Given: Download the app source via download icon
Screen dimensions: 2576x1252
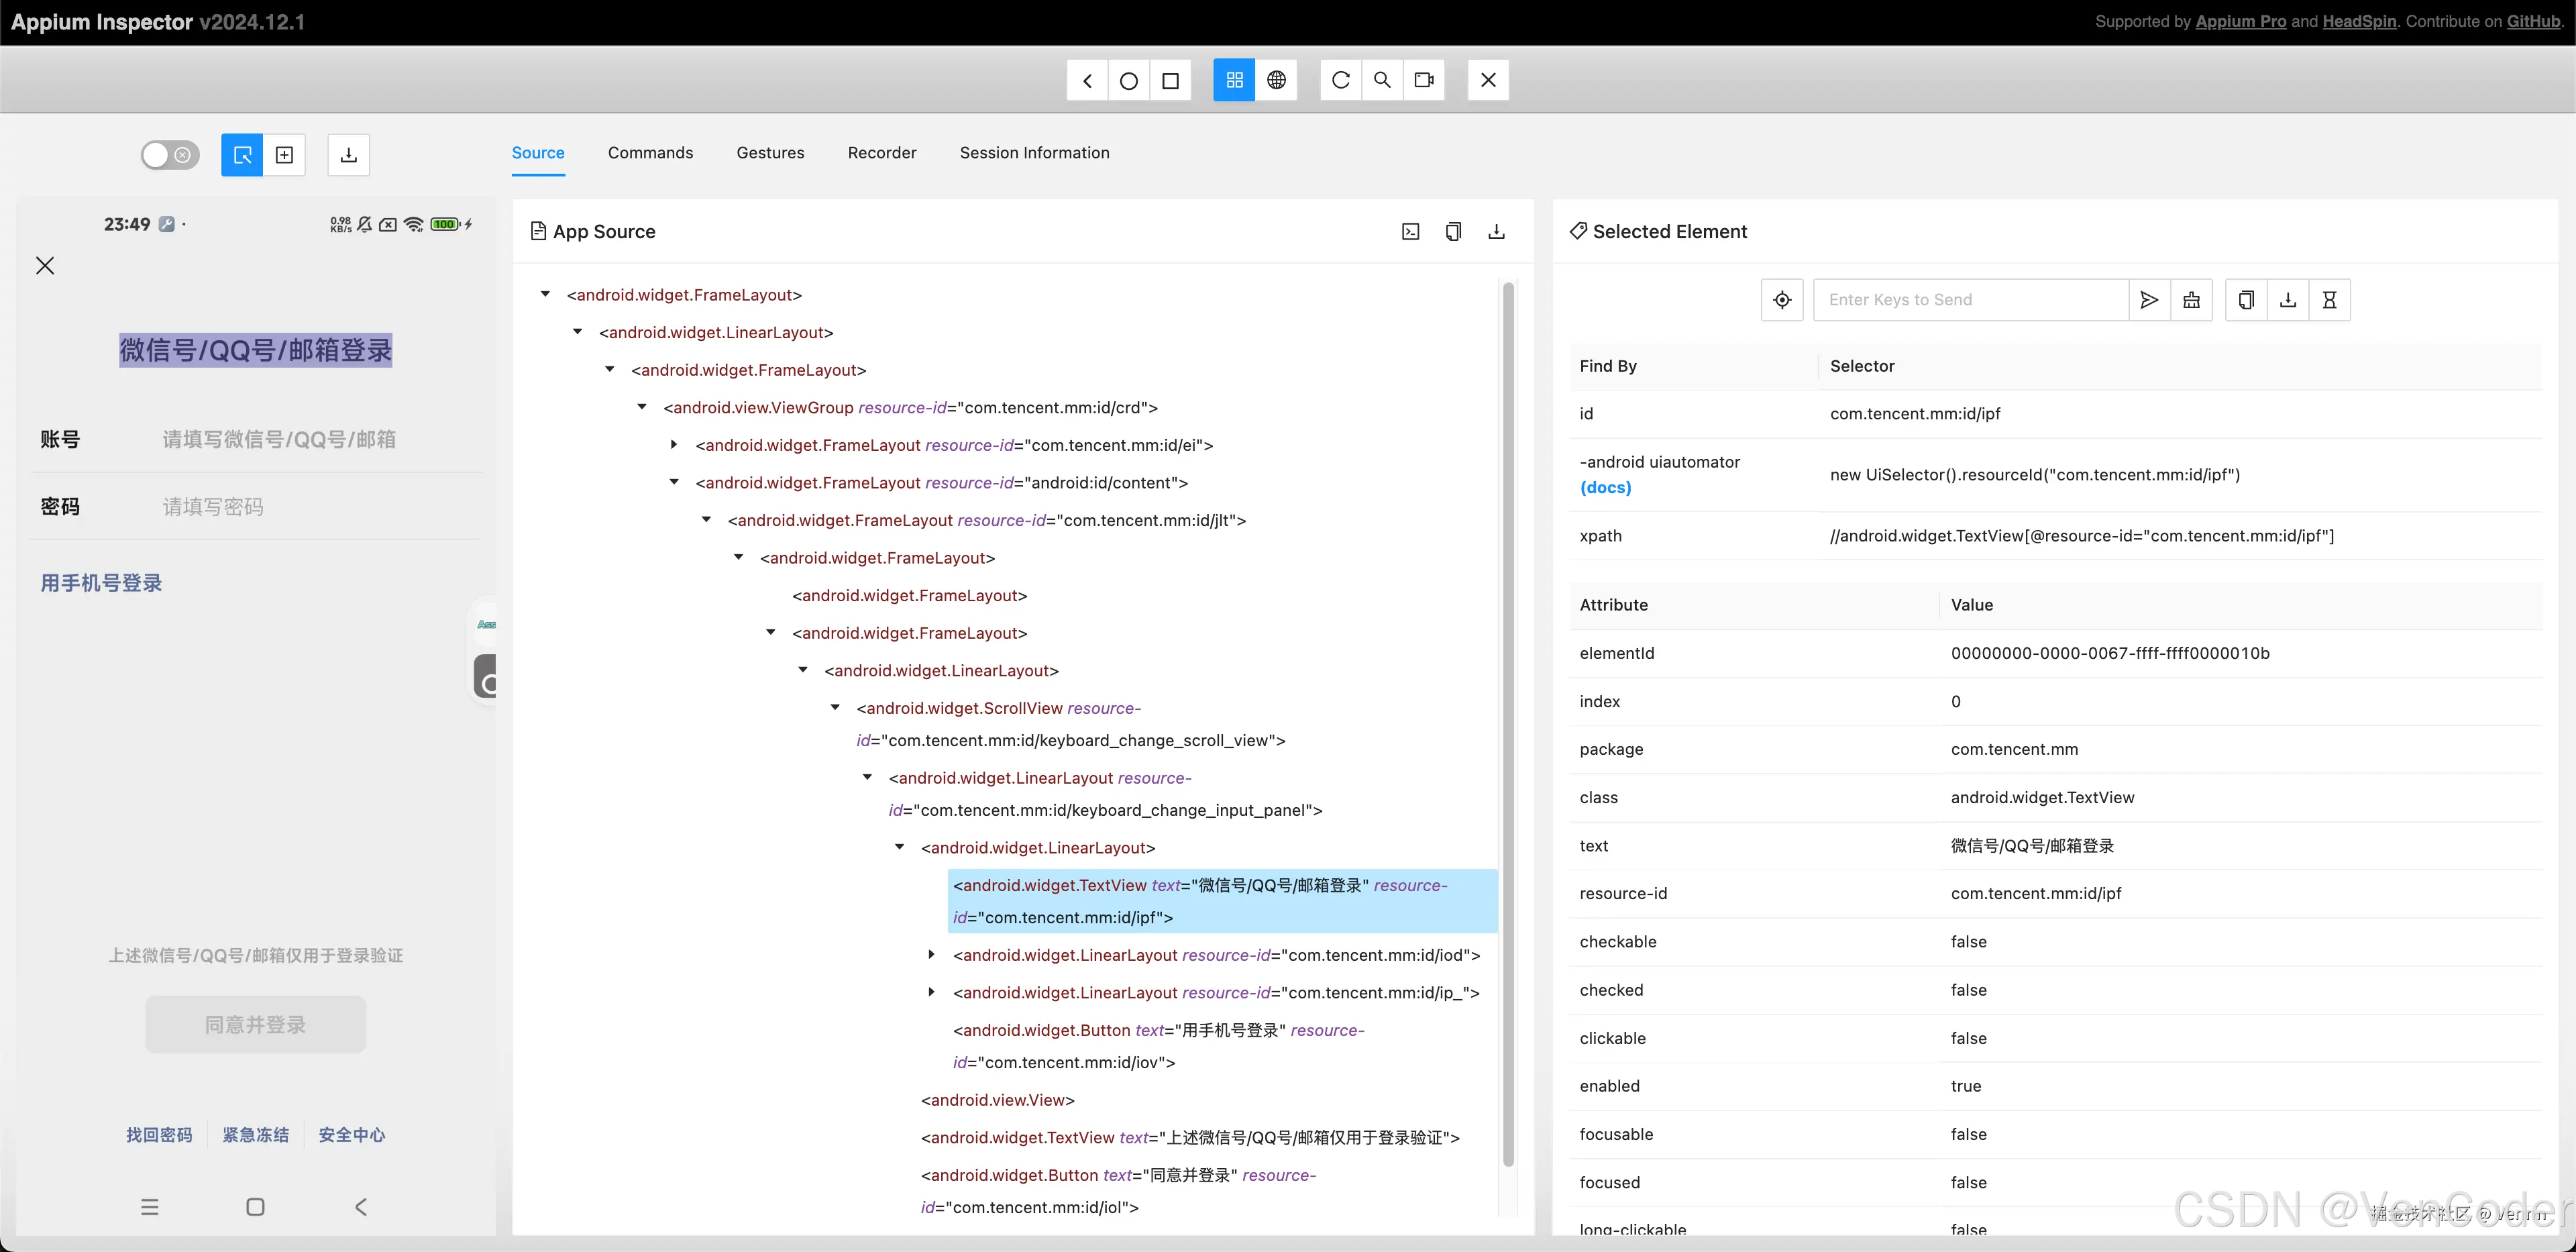Looking at the screenshot, I should click(1495, 231).
